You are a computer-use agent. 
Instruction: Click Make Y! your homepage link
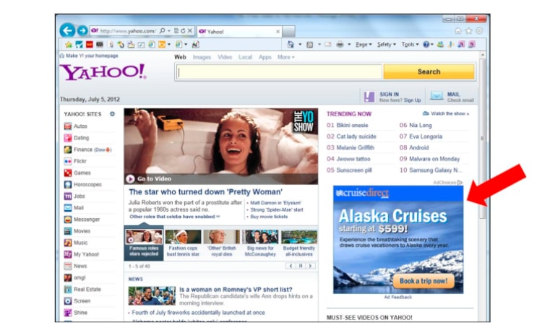[92, 56]
